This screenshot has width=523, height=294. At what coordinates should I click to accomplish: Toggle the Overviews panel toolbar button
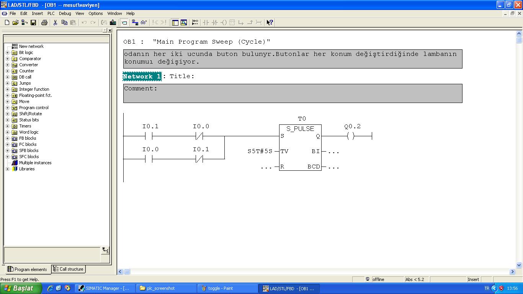pos(175,23)
